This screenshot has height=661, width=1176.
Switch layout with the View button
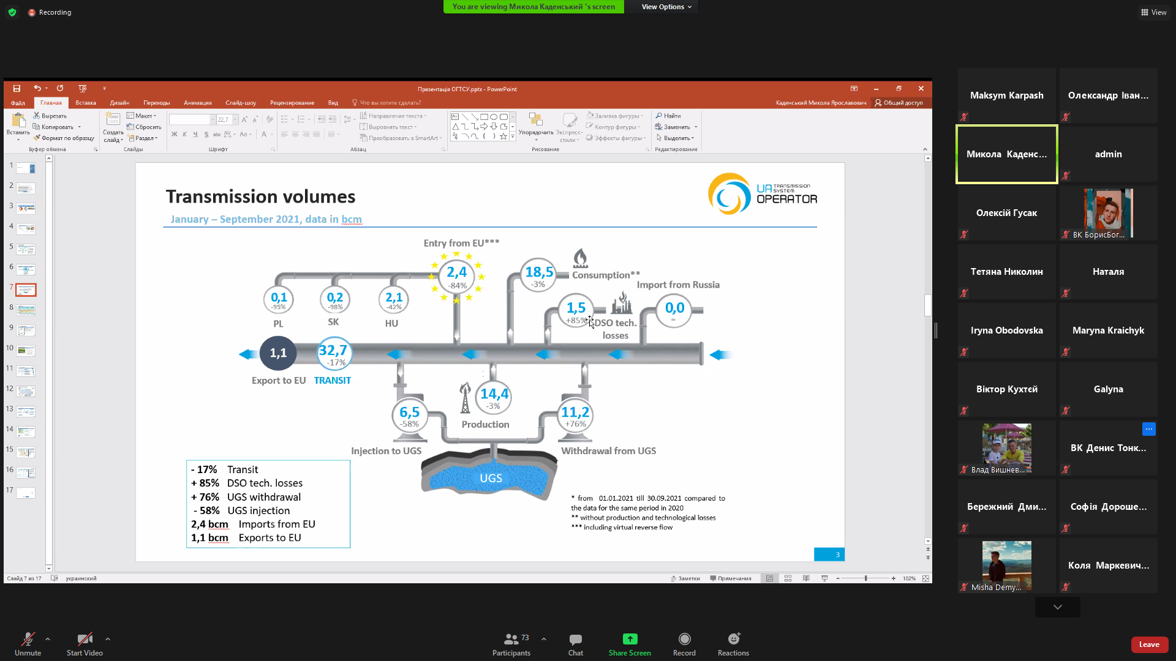click(1153, 12)
